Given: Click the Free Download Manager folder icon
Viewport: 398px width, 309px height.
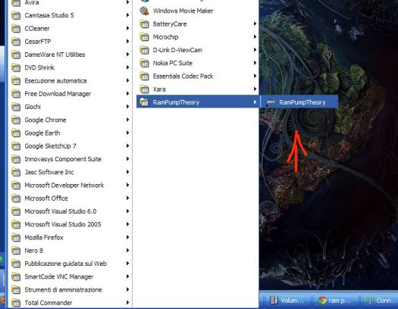Looking at the screenshot, I should [x=16, y=94].
